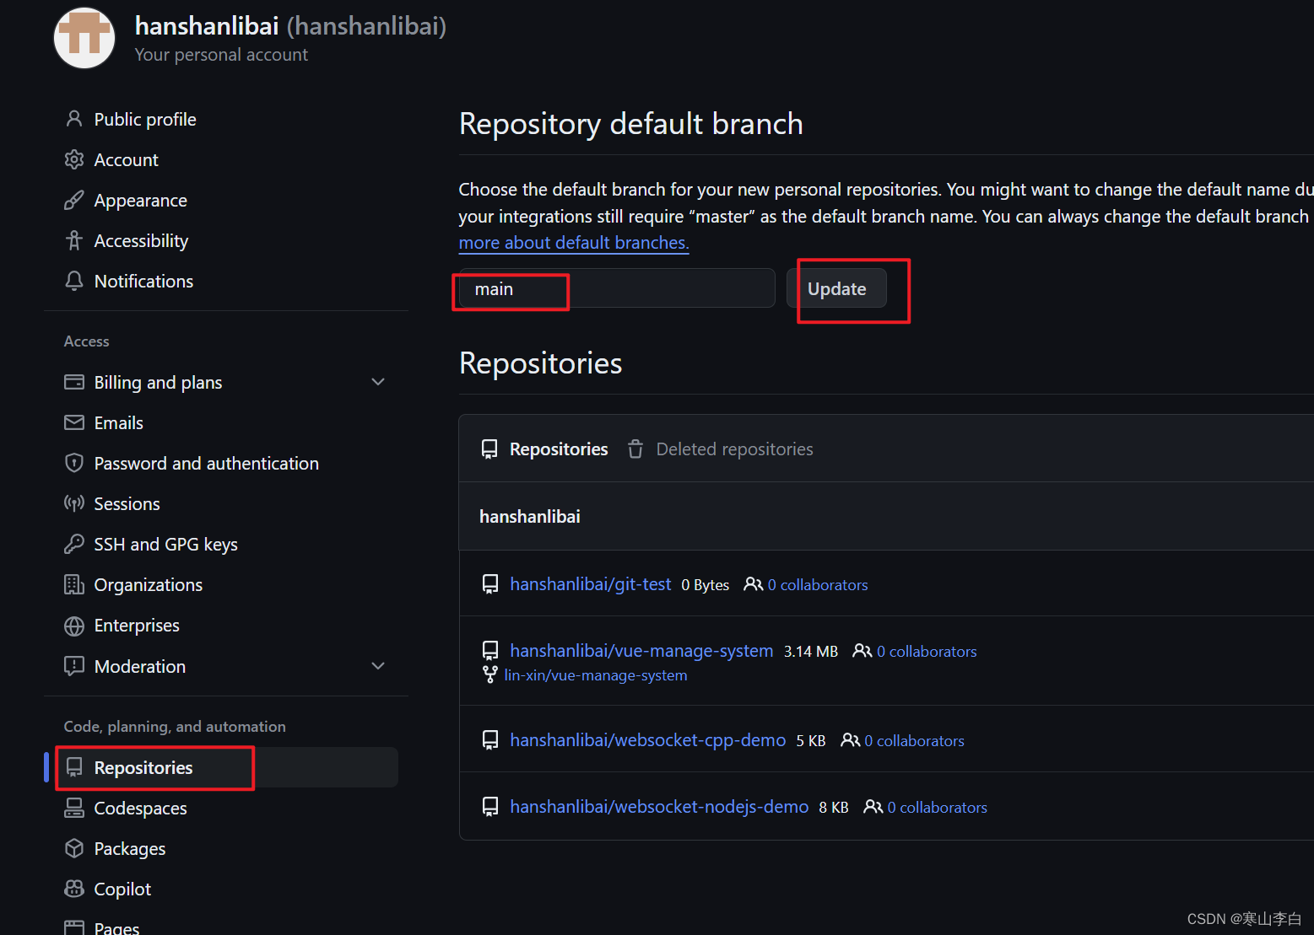The image size is (1314, 935).
Task: View websocket-nodejs-demo 0 collaborators
Action: pos(937,808)
